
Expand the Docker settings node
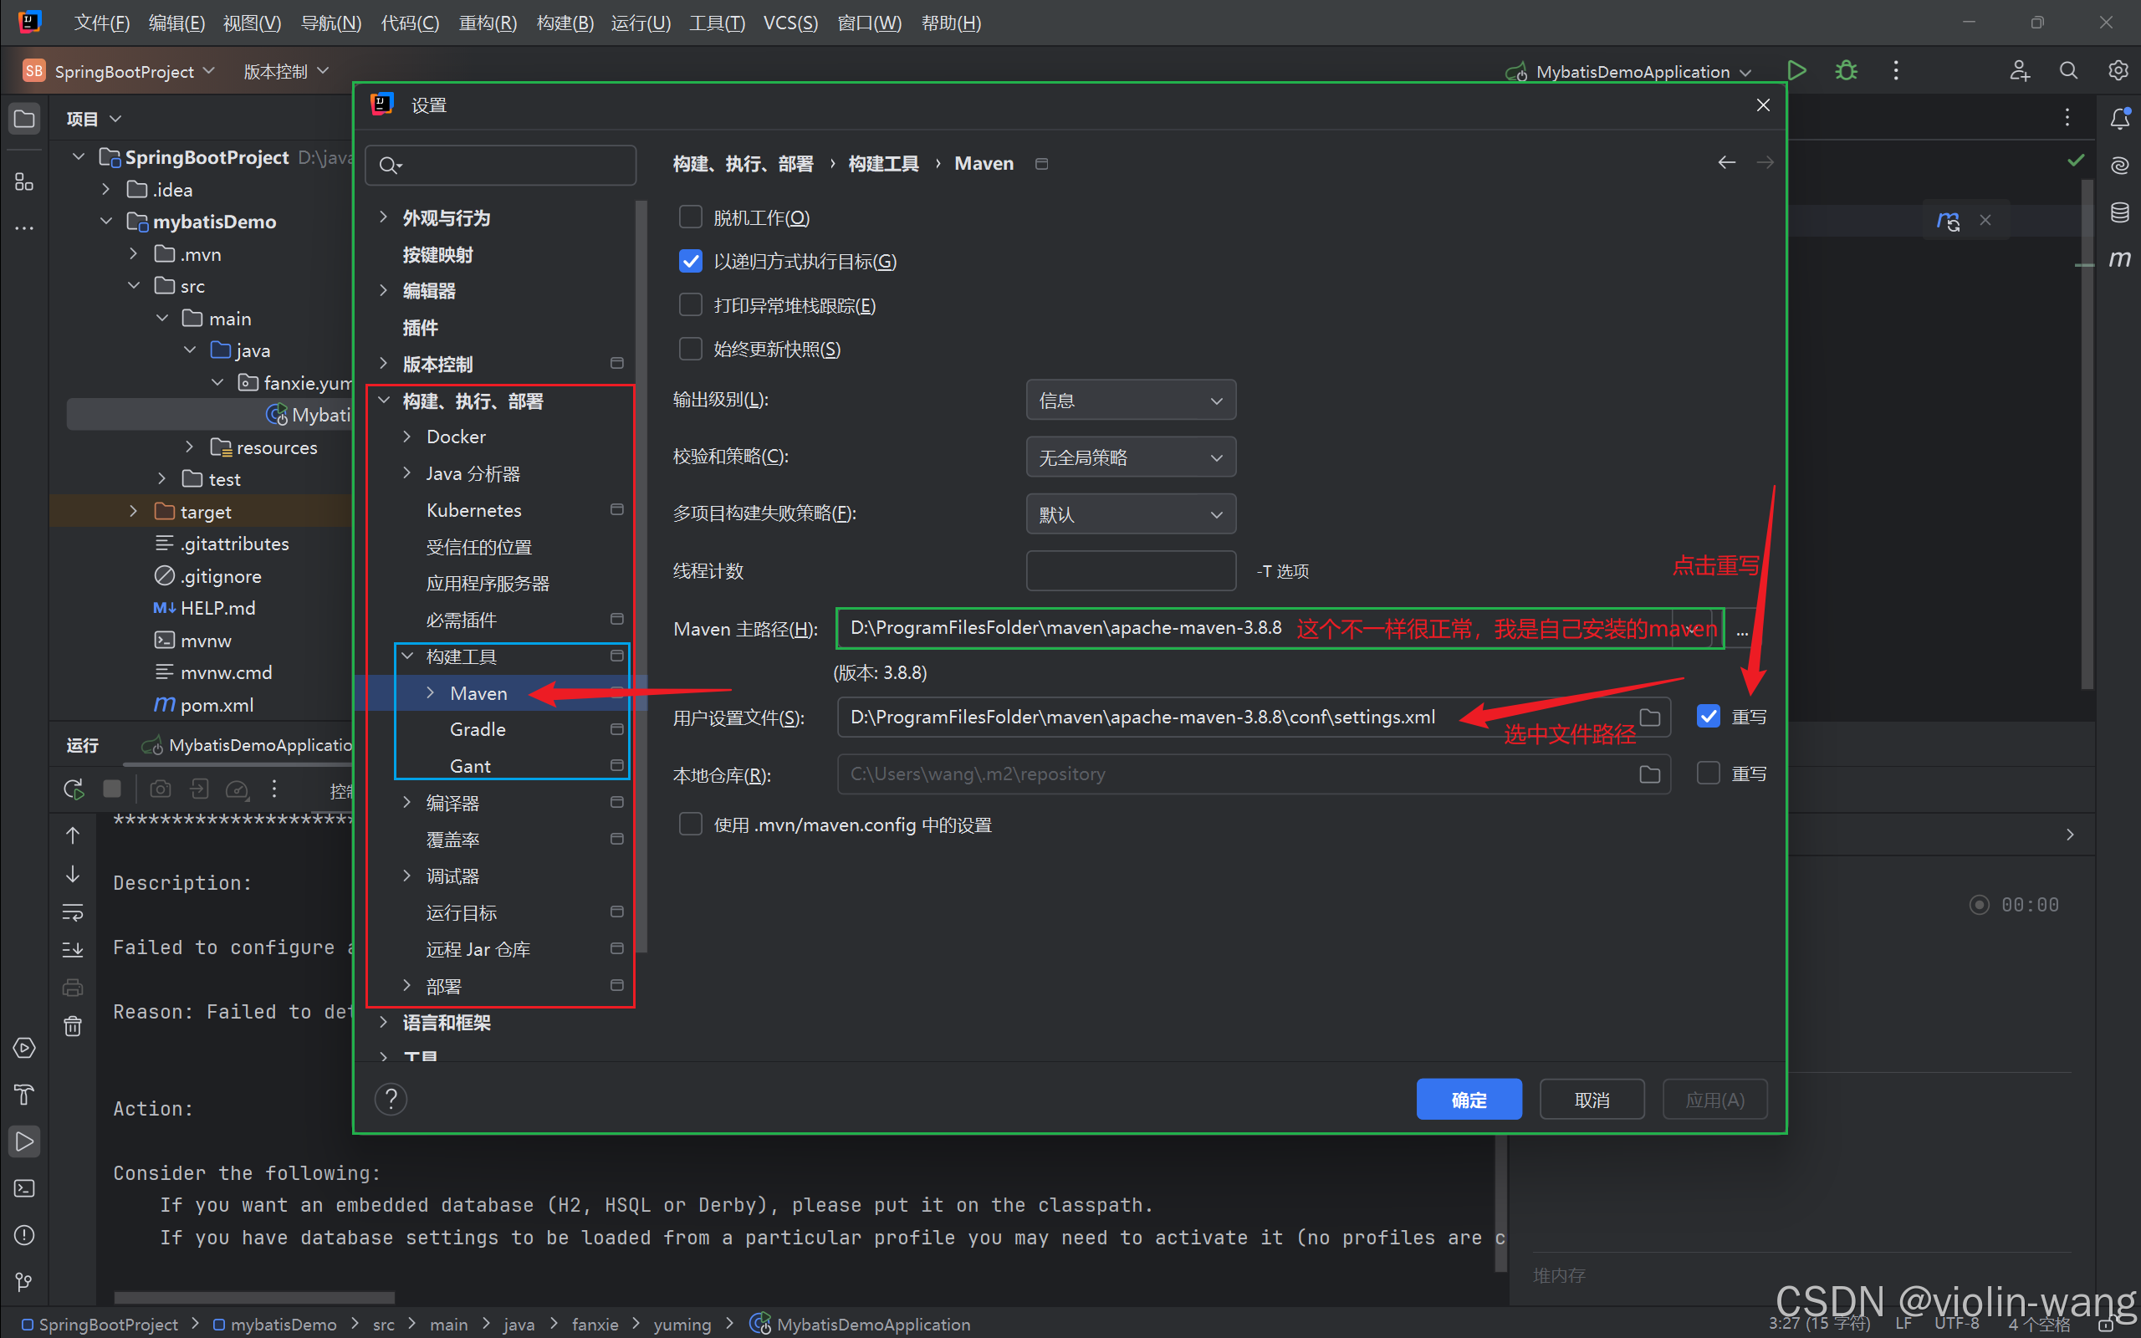tap(407, 437)
